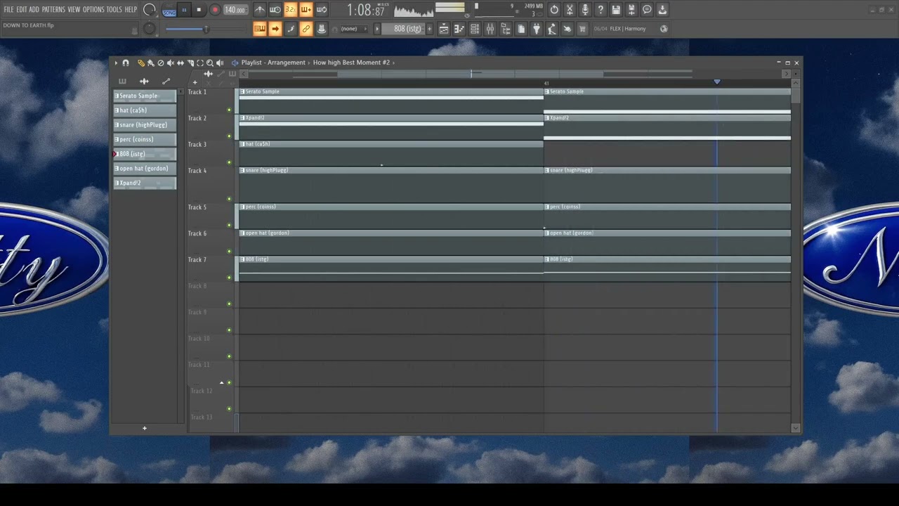Click the globe online news icon
The height and width of the screenshot is (506, 899).
[664, 29]
